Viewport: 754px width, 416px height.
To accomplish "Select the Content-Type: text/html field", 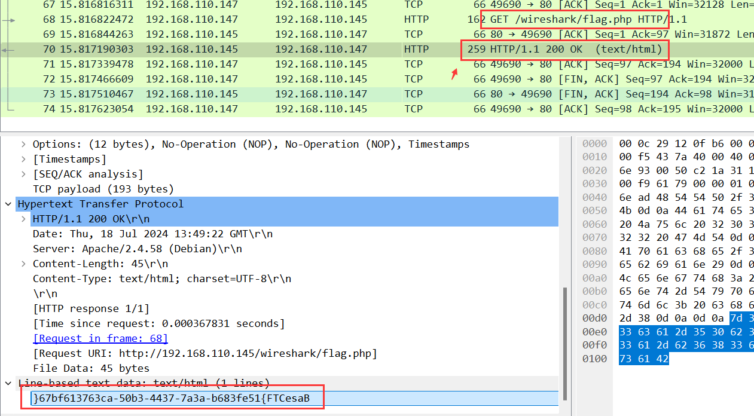I will click(x=161, y=279).
